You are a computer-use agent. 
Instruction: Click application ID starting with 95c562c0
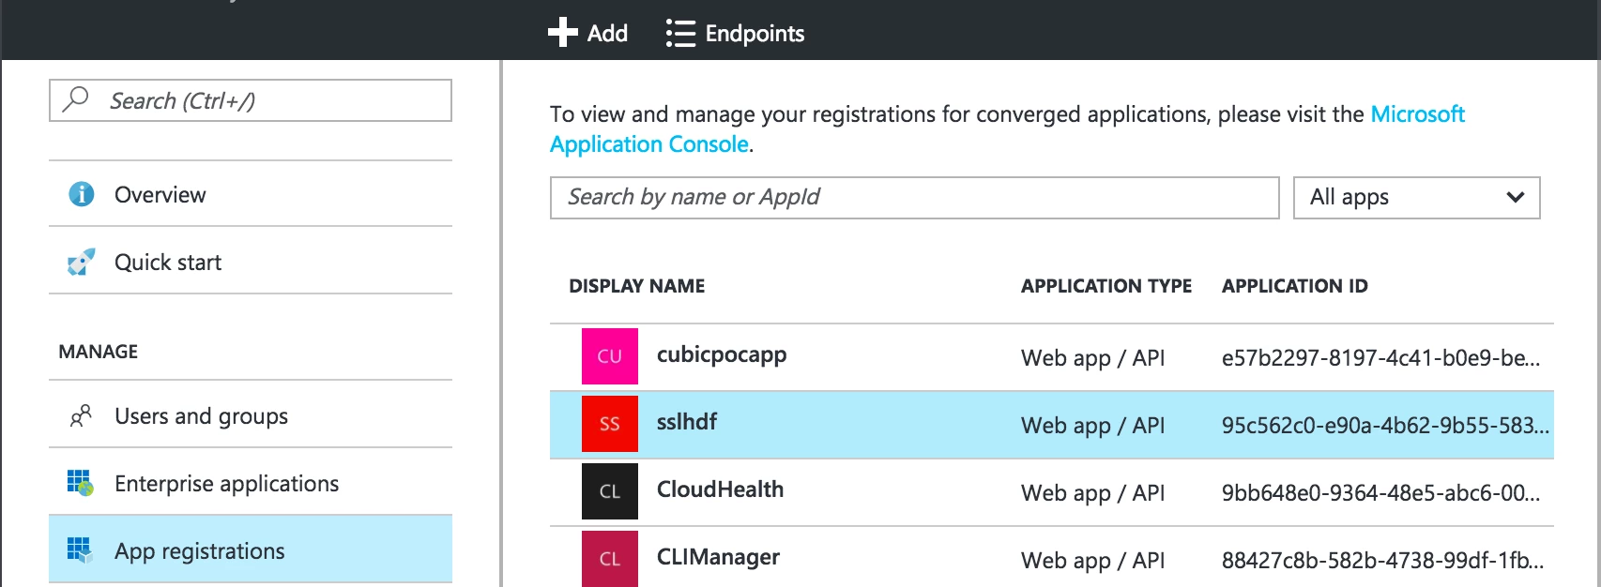(1385, 426)
